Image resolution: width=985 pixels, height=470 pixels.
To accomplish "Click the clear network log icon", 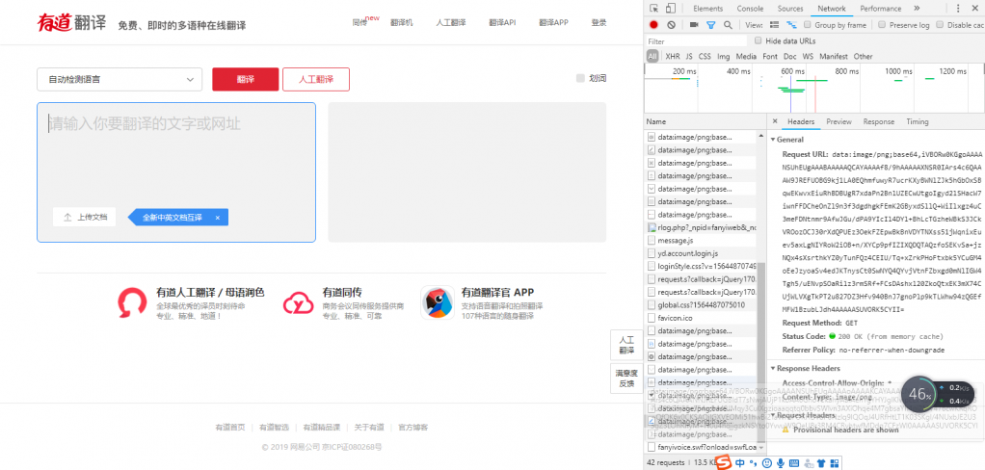I will 671,25.
